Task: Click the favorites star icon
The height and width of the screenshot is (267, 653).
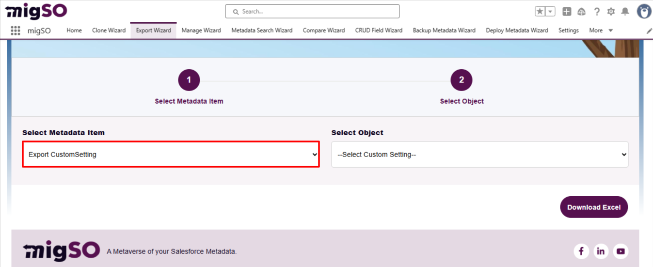Action: click(x=540, y=12)
